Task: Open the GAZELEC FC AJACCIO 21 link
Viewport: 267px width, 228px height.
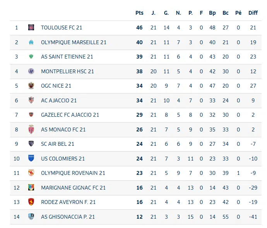Action: coord(70,115)
